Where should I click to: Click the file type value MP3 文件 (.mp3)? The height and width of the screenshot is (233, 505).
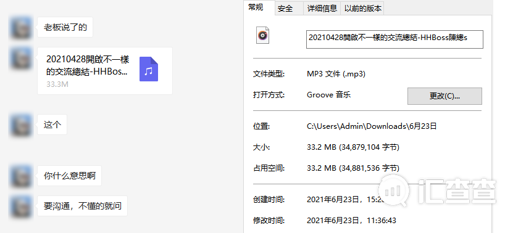[x=336, y=74]
